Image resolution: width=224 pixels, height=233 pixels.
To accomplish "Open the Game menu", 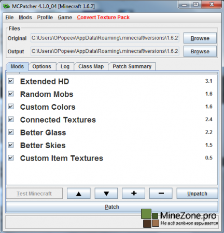I will pos(65,18).
